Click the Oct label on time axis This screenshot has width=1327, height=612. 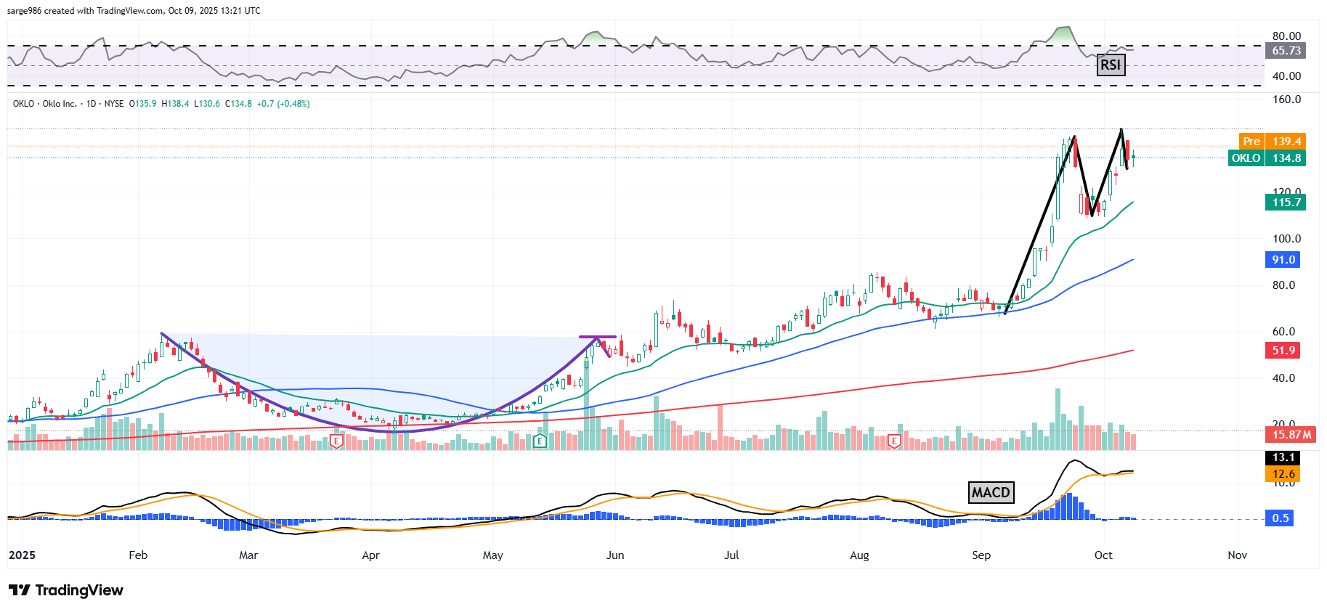(x=1103, y=555)
